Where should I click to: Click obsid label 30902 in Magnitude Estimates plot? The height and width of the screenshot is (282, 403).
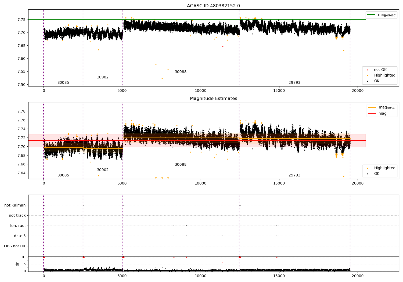pyautogui.click(x=103, y=170)
